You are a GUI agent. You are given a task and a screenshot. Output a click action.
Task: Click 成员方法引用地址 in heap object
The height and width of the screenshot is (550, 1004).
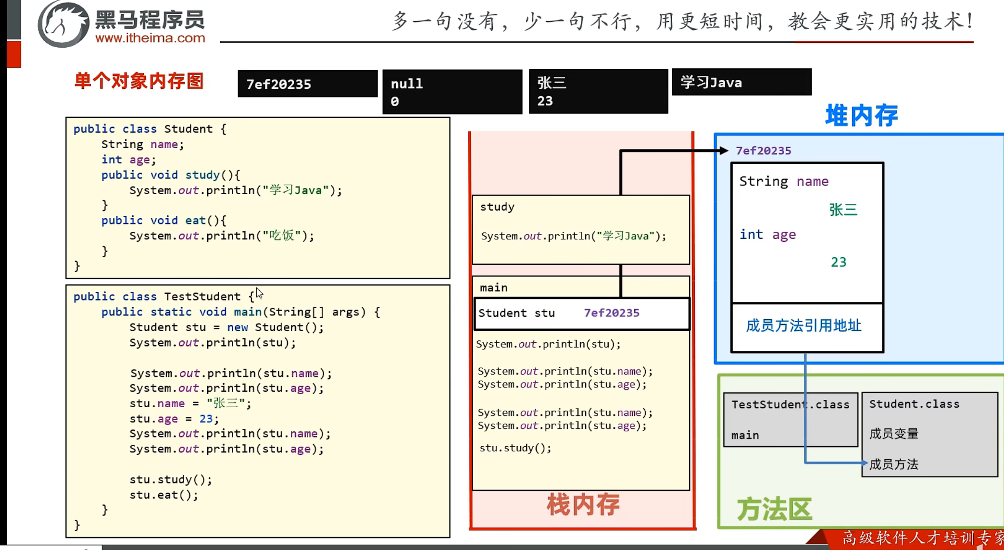(803, 326)
